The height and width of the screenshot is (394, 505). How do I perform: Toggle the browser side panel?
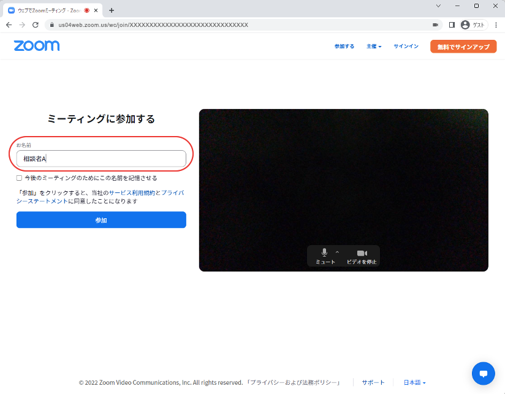point(452,25)
